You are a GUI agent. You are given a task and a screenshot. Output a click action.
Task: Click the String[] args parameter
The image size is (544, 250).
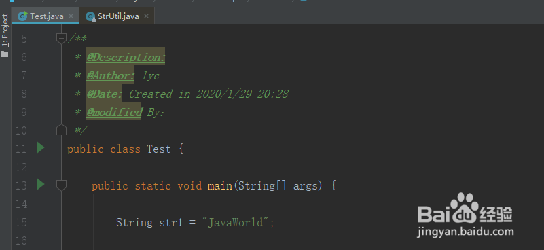[278, 186]
